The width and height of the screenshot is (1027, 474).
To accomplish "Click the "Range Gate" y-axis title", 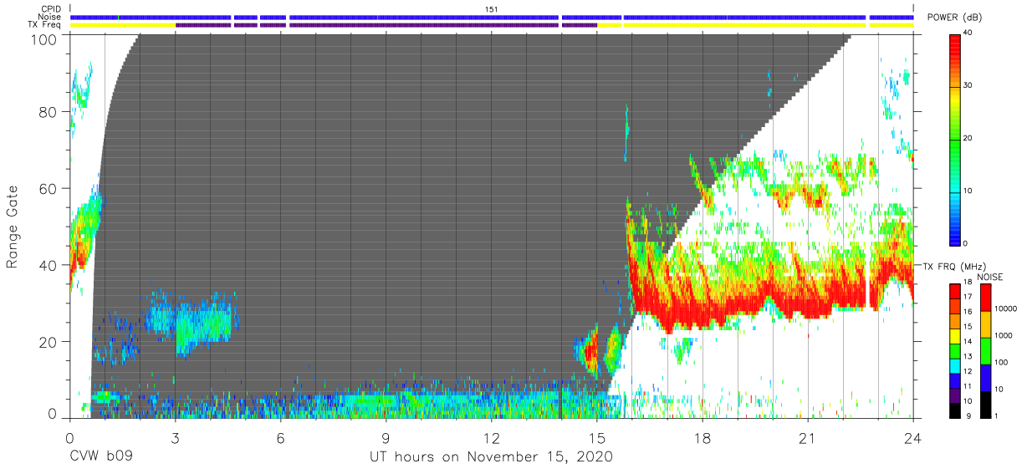I will tap(13, 226).
